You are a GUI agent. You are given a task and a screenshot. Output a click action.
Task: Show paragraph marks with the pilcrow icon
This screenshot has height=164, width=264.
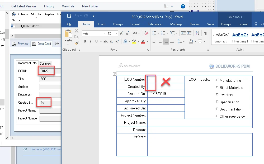tap(205, 33)
